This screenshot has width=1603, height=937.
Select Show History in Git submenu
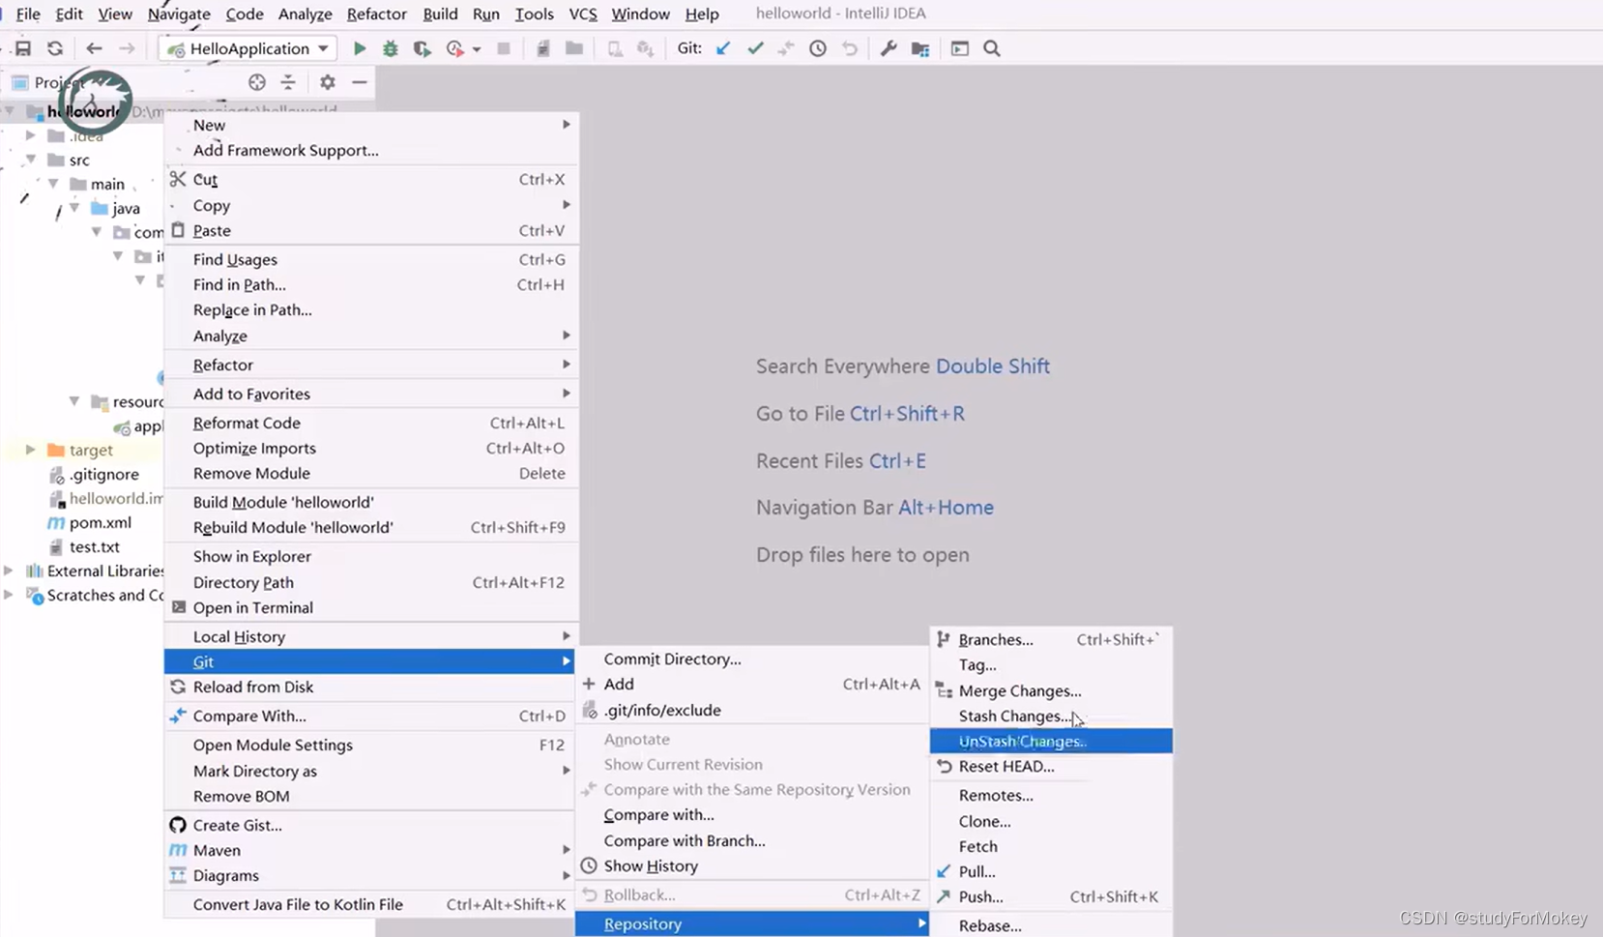752,865
